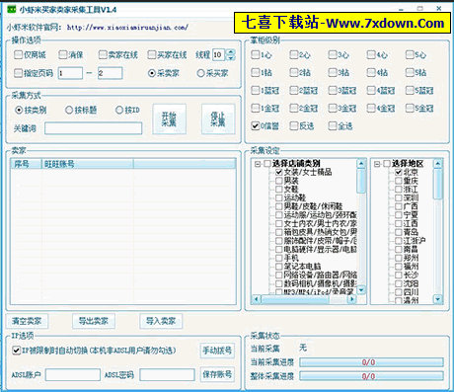Uncheck the 0信誉 checkbox
This screenshot has height=392, width=454.
coord(255,125)
